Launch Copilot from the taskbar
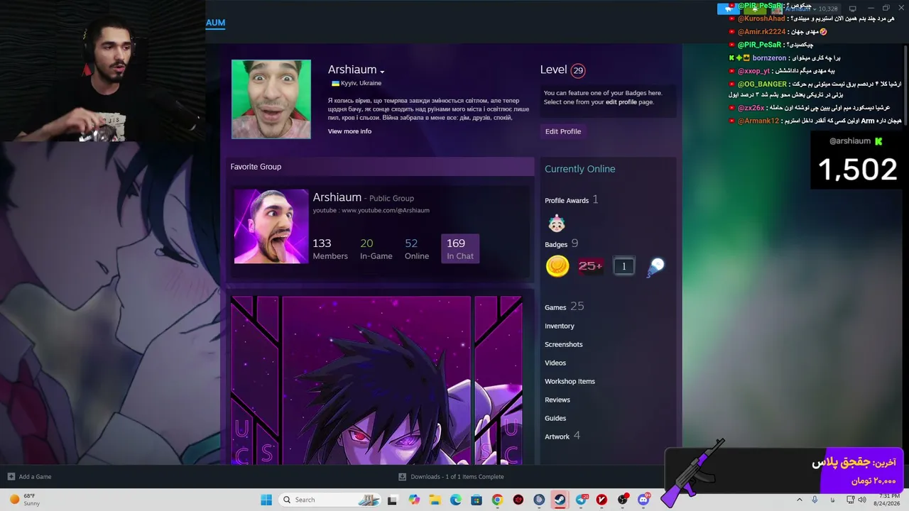The height and width of the screenshot is (511, 909). (414, 500)
